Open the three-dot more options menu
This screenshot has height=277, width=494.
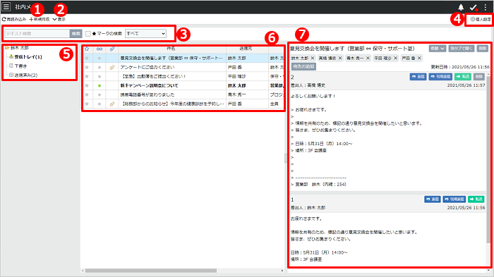click(x=486, y=7)
